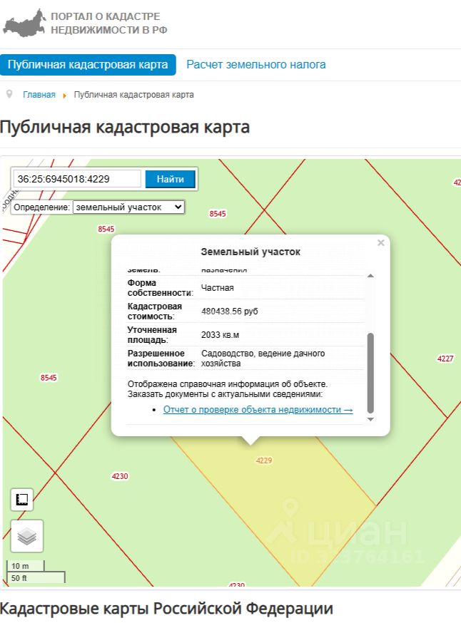Click the popup scrollbar thumb
Viewport: 461px width, 623px height.
pos(370,373)
